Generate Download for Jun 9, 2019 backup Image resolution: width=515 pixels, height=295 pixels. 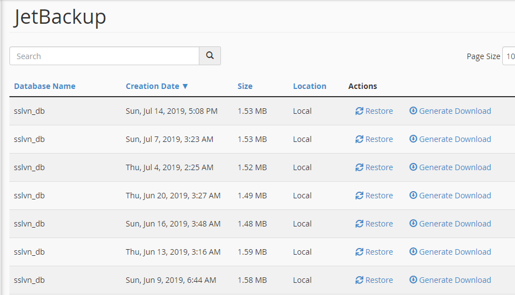[455, 280]
